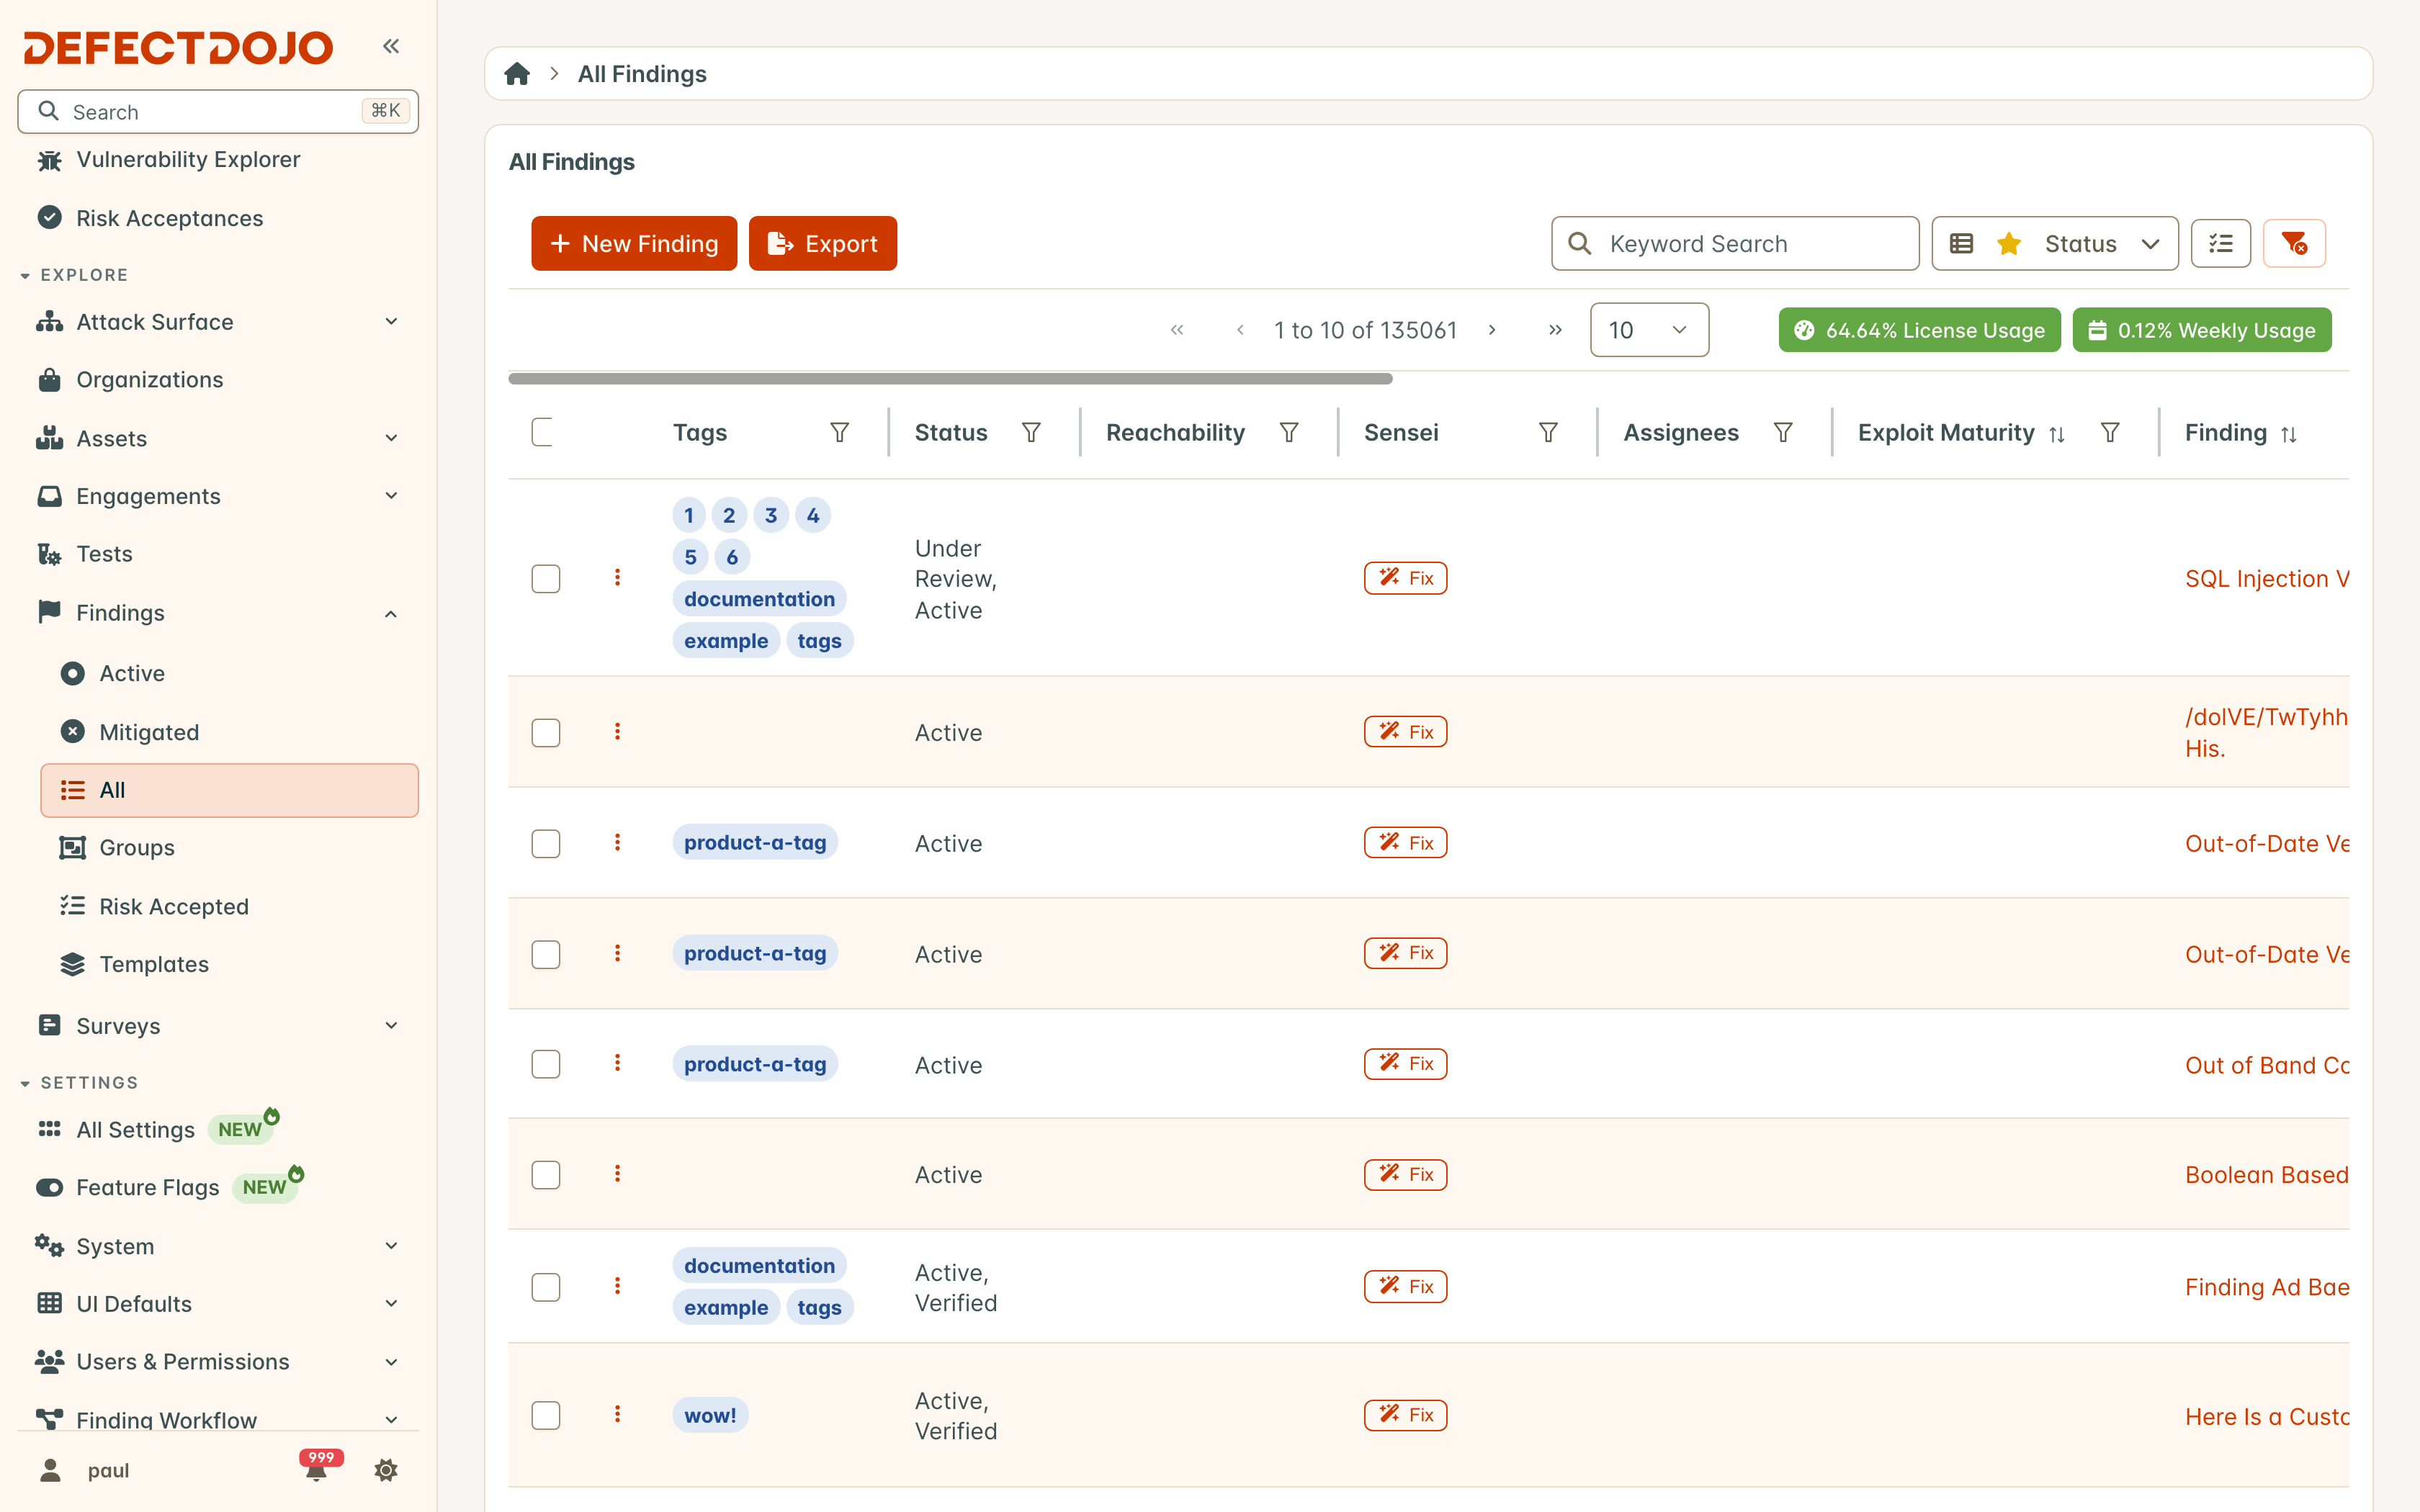Viewport: 2420px width, 1512px height.
Task: Open the page size dropdown showing 10
Action: coord(1649,330)
